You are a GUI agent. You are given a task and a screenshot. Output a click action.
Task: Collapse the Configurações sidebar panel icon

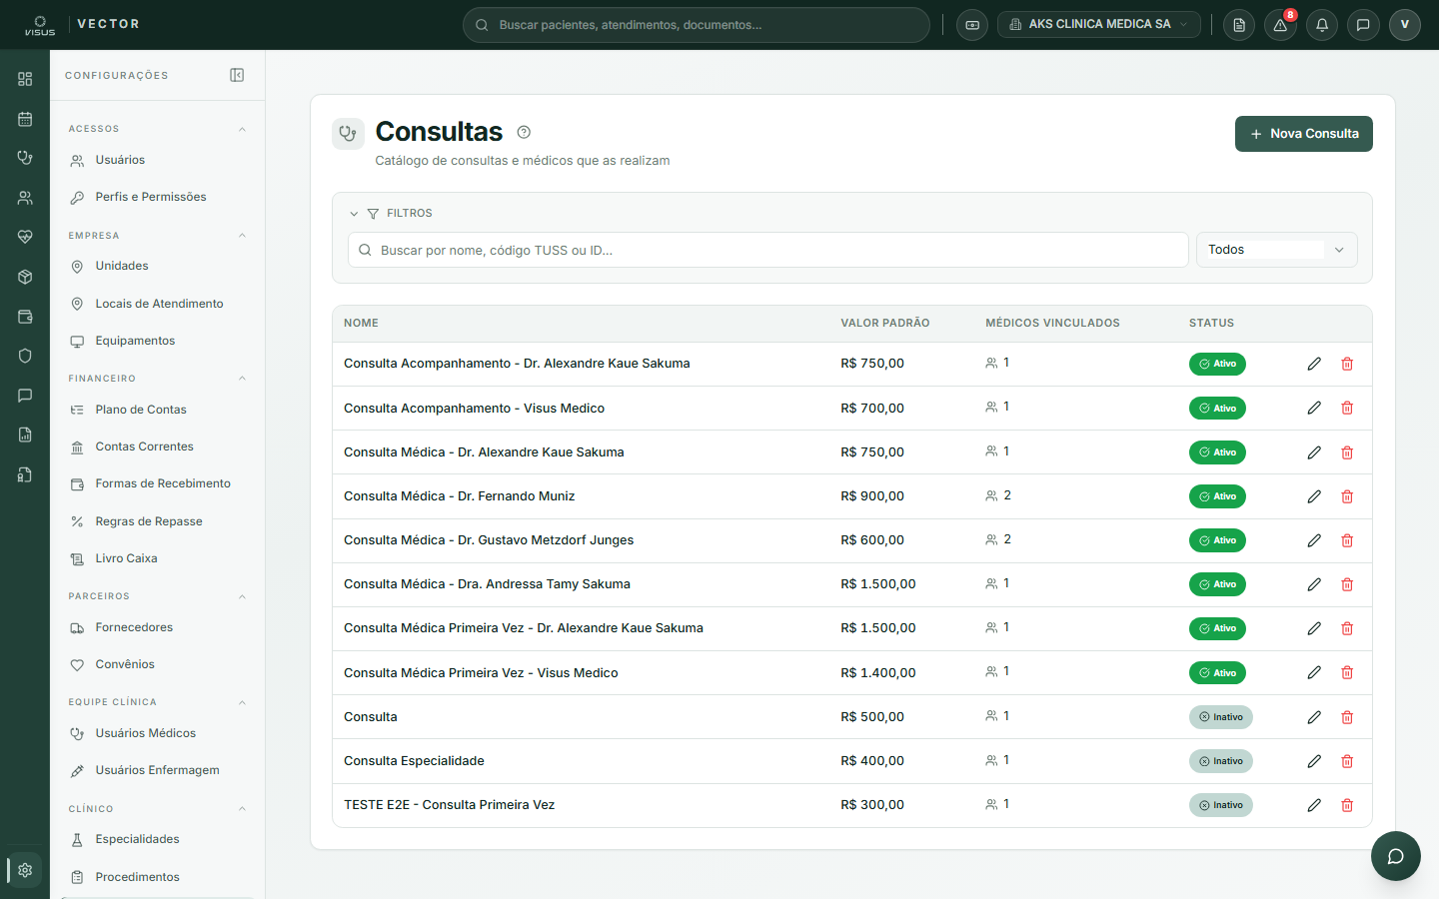click(237, 75)
